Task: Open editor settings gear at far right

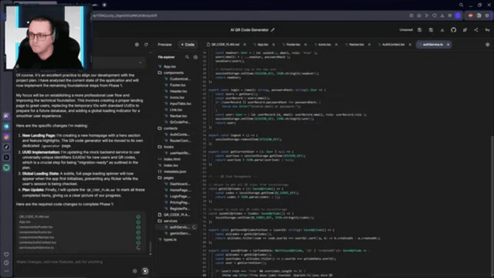Action: coord(487,45)
